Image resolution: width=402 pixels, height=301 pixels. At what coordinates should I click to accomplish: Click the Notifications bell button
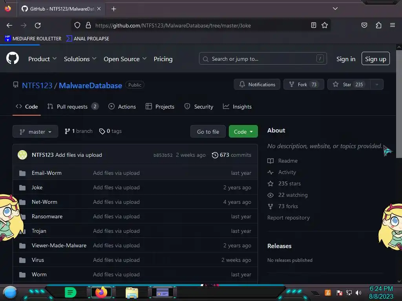257,85
